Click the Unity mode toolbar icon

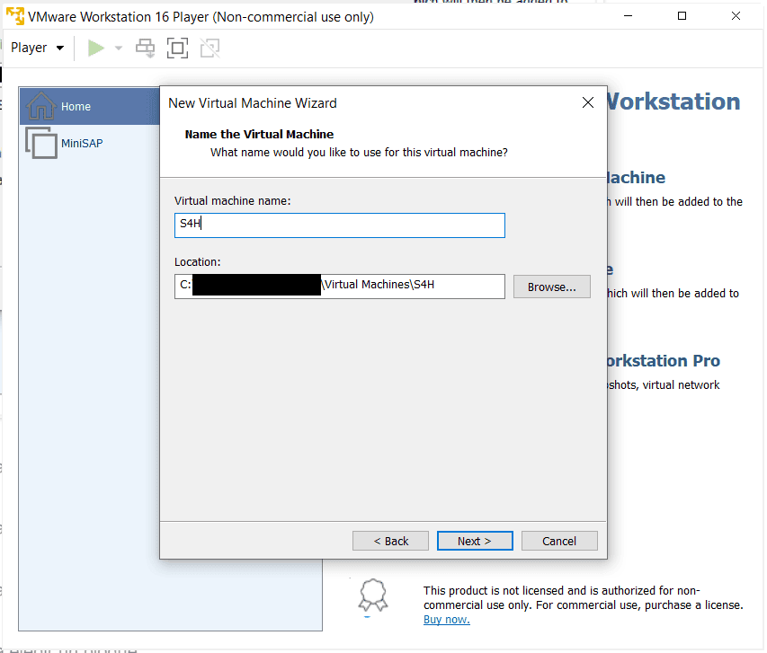tap(210, 48)
